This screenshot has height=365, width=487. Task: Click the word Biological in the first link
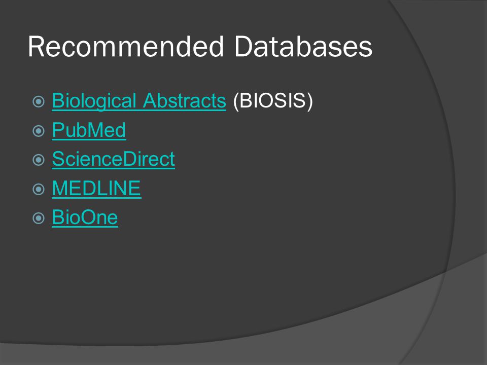94,101
